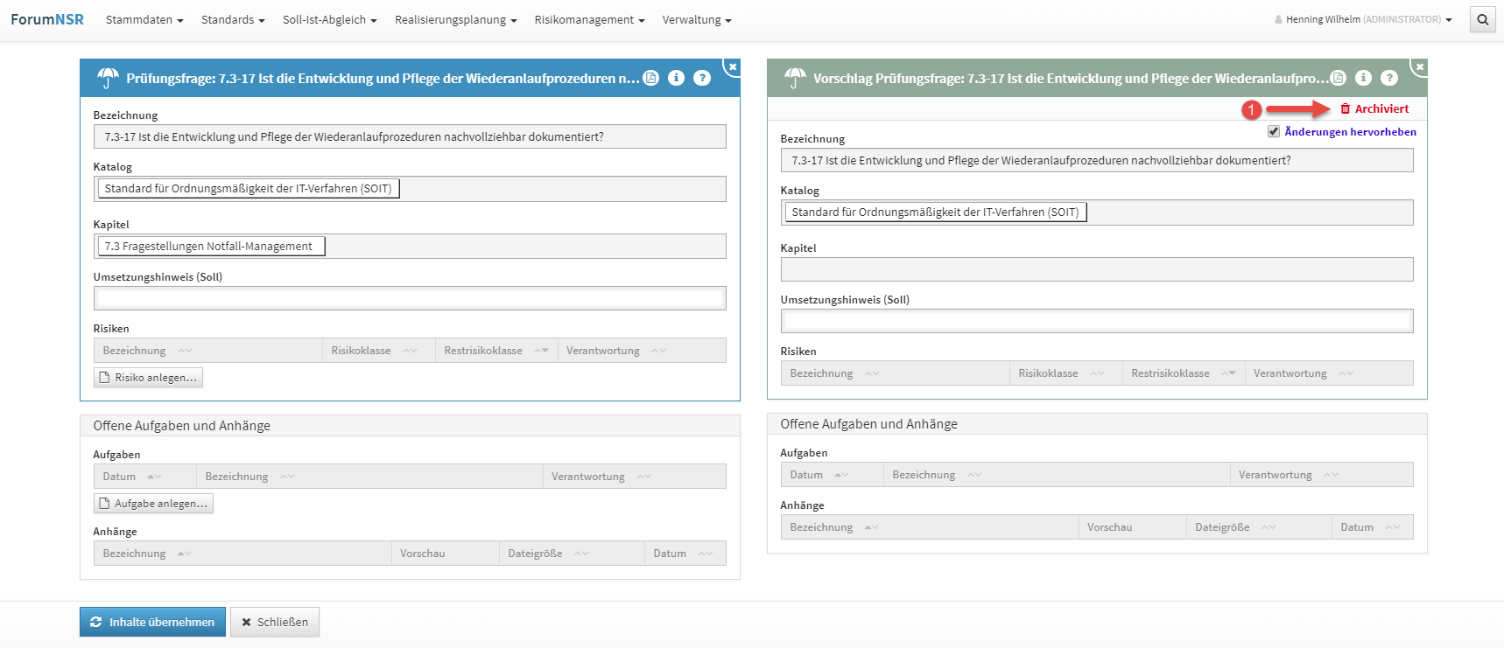Click info icon in Vorschlag panel header
Viewport: 1504px width, 648px height.
1363,78
